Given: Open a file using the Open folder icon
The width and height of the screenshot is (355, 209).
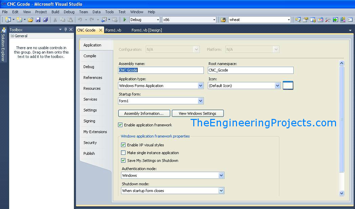Looking at the screenshot, I should [x=31, y=20].
